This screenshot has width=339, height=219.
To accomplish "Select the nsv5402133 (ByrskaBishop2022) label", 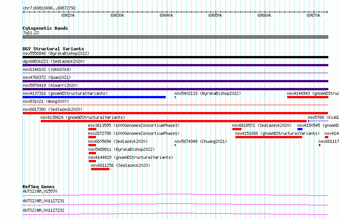I will 208,93.
